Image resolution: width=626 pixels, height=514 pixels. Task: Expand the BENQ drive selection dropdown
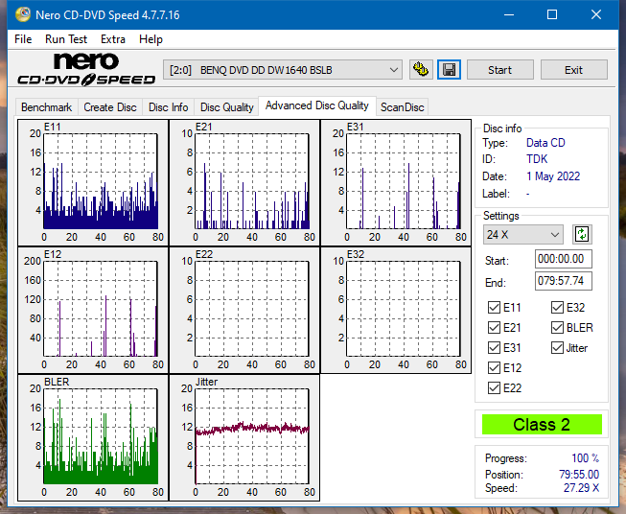click(x=283, y=70)
